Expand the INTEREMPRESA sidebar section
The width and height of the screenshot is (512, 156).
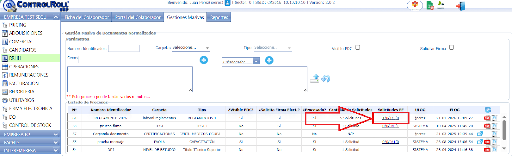tap(56, 150)
